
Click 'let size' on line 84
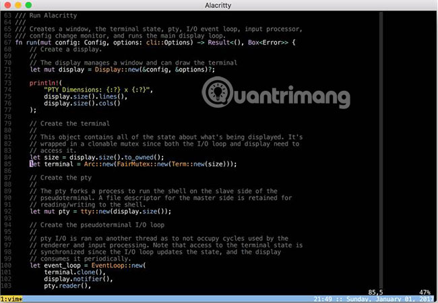coord(44,158)
